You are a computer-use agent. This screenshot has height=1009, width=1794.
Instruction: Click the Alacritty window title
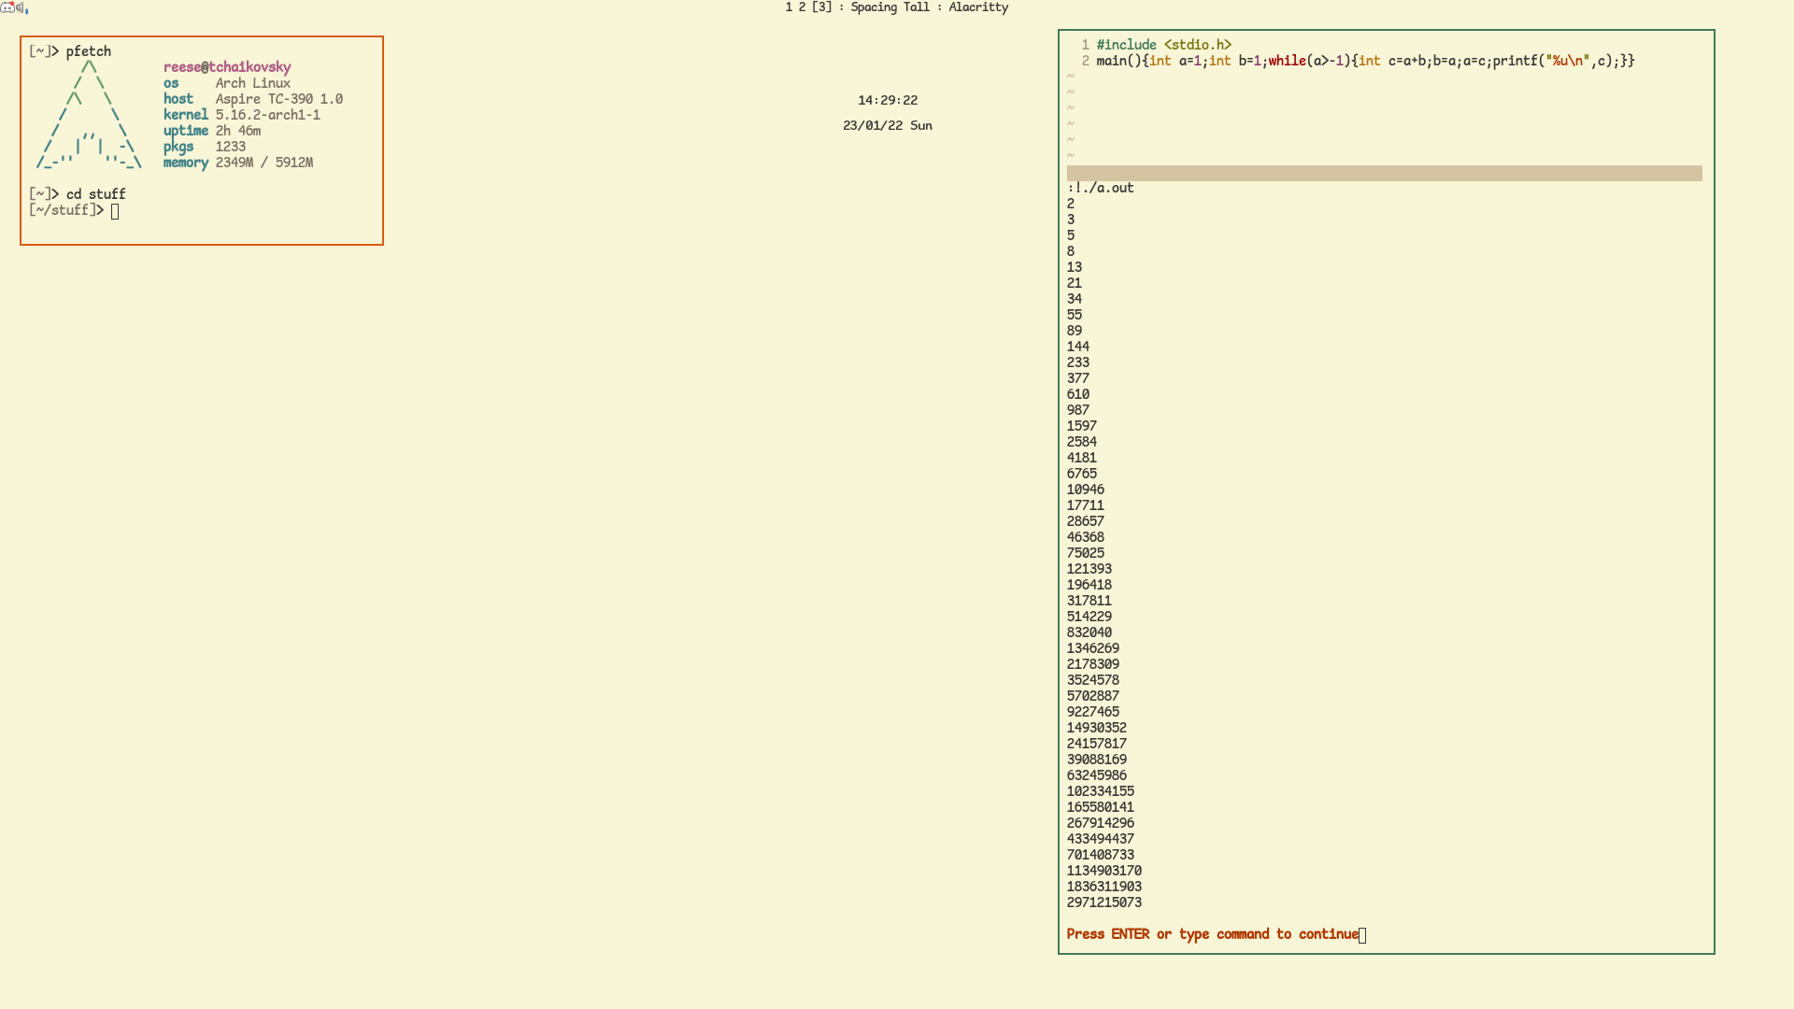[x=978, y=7]
